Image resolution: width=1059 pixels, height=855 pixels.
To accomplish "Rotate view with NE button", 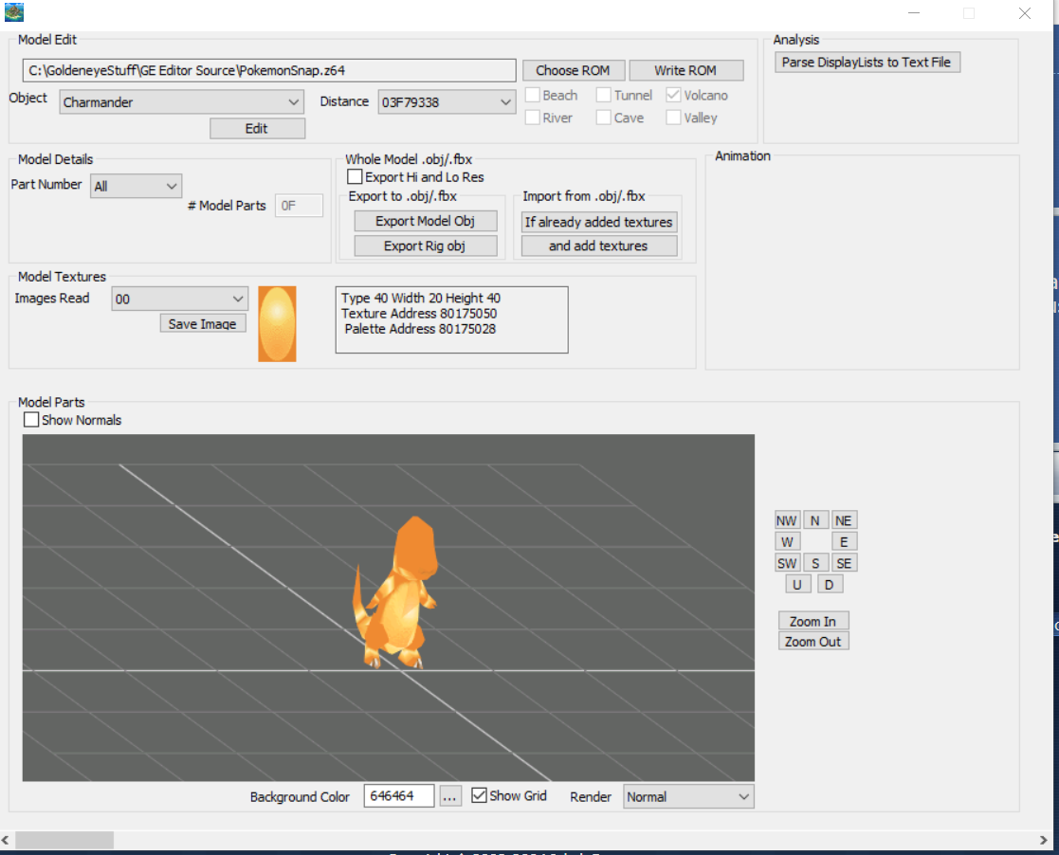I will (844, 520).
